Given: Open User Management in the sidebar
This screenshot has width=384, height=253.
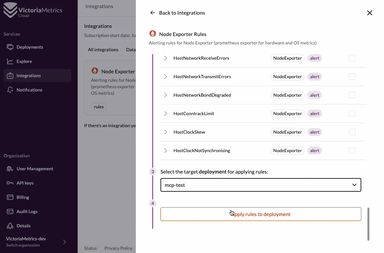Looking at the screenshot, I should (37, 169).
